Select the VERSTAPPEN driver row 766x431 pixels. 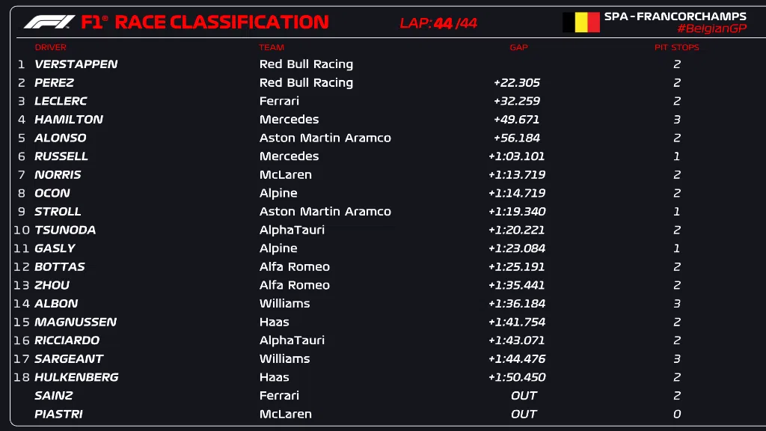[x=76, y=64]
